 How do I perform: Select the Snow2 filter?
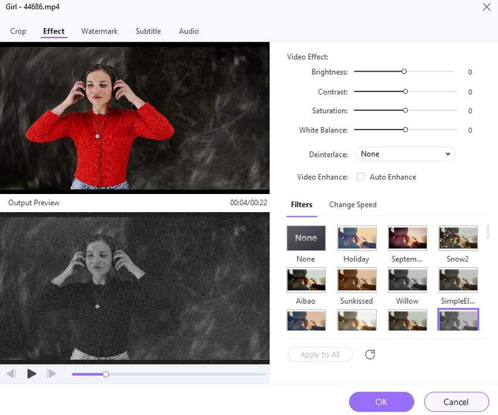[x=458, y=237]
